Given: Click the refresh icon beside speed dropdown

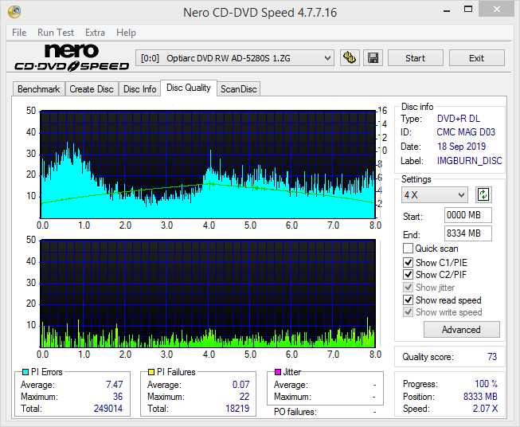Looking at the screenshot, I should point(483,194).
